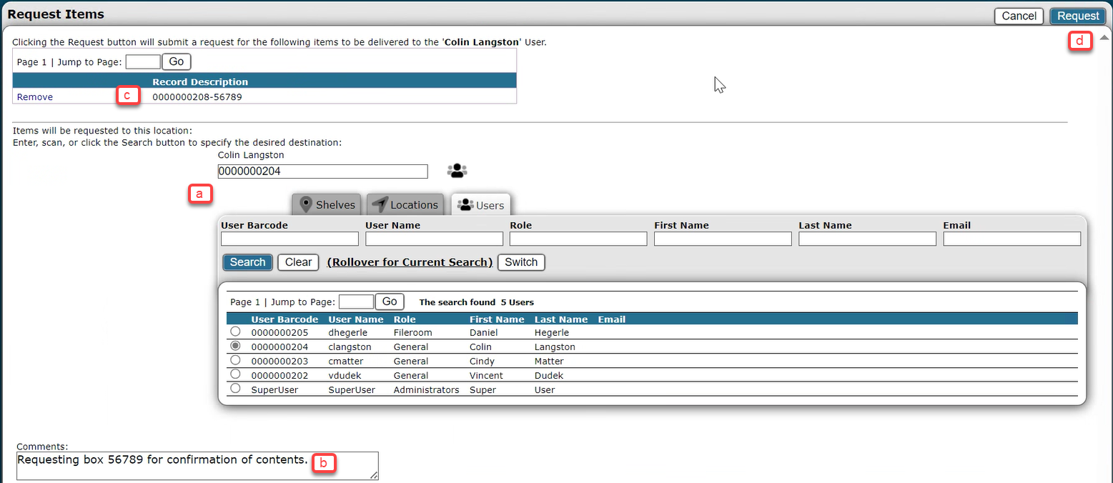This screenshot has height=483, width=1113.
Task: Select radio button for Colin Langston
Action: (235, 347)
